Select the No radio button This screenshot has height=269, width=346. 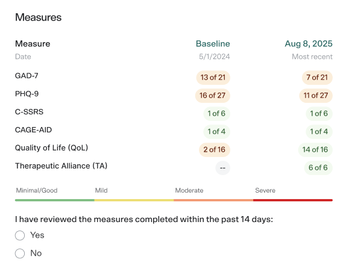[20, 253]
